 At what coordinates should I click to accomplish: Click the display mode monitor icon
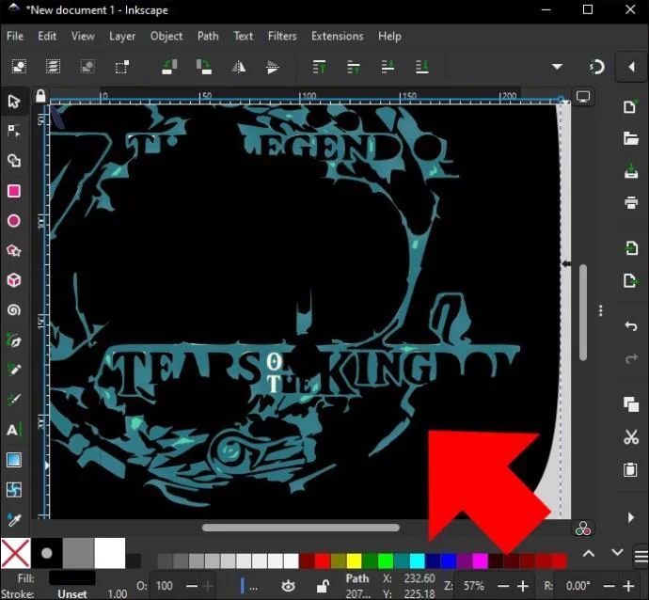[x=583, y=97]
